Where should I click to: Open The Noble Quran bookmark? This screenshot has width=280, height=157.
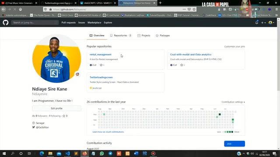(x=43, y=15)
